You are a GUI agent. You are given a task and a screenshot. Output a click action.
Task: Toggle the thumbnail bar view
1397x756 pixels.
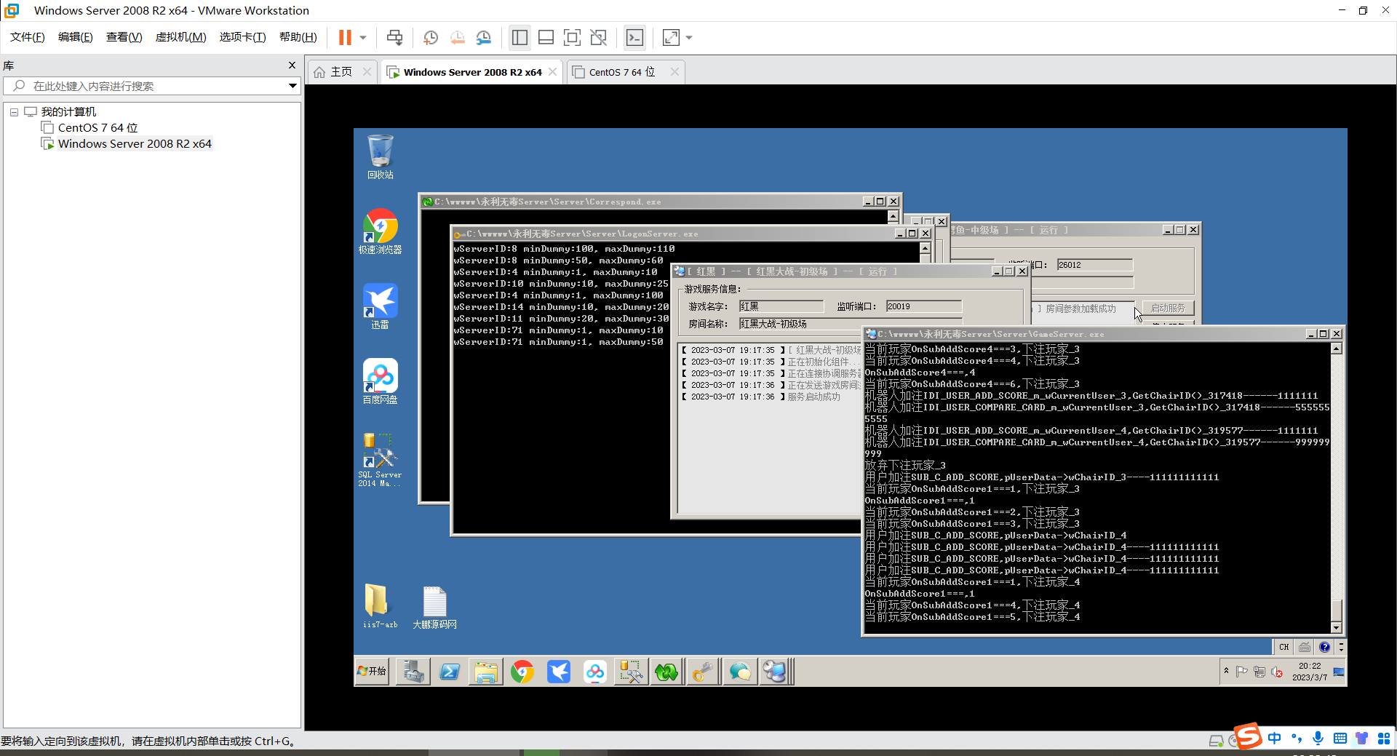[x=546, y=38]
